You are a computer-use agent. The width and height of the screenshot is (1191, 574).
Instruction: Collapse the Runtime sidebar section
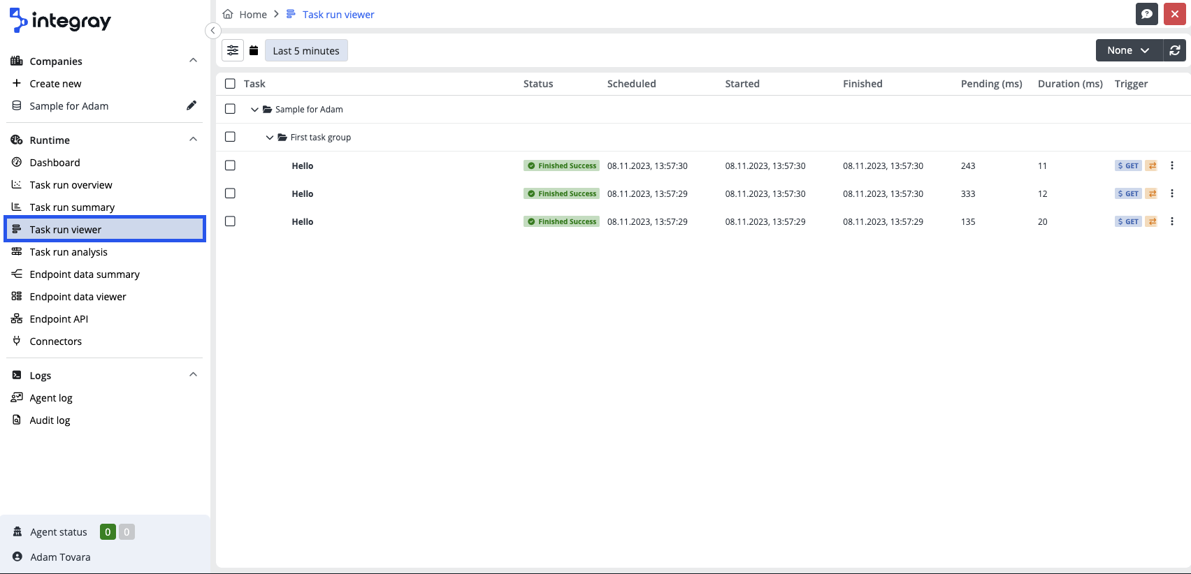[x=193, y=140]
